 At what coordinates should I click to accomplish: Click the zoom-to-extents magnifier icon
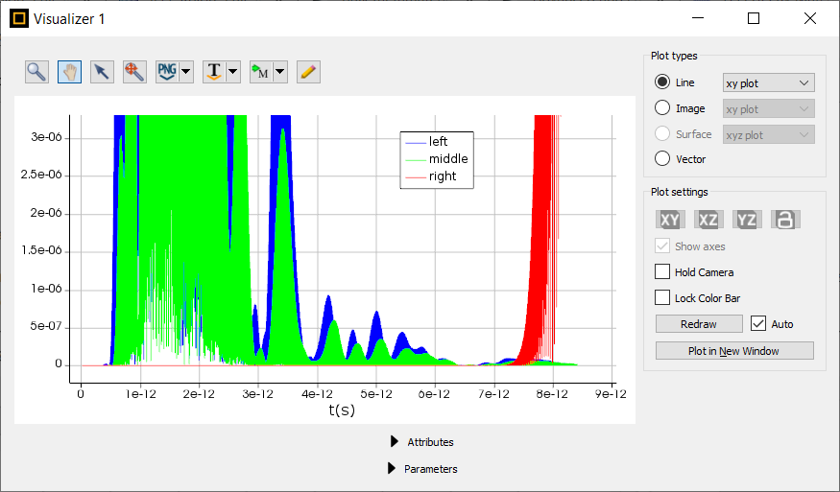tap(134, 72)
